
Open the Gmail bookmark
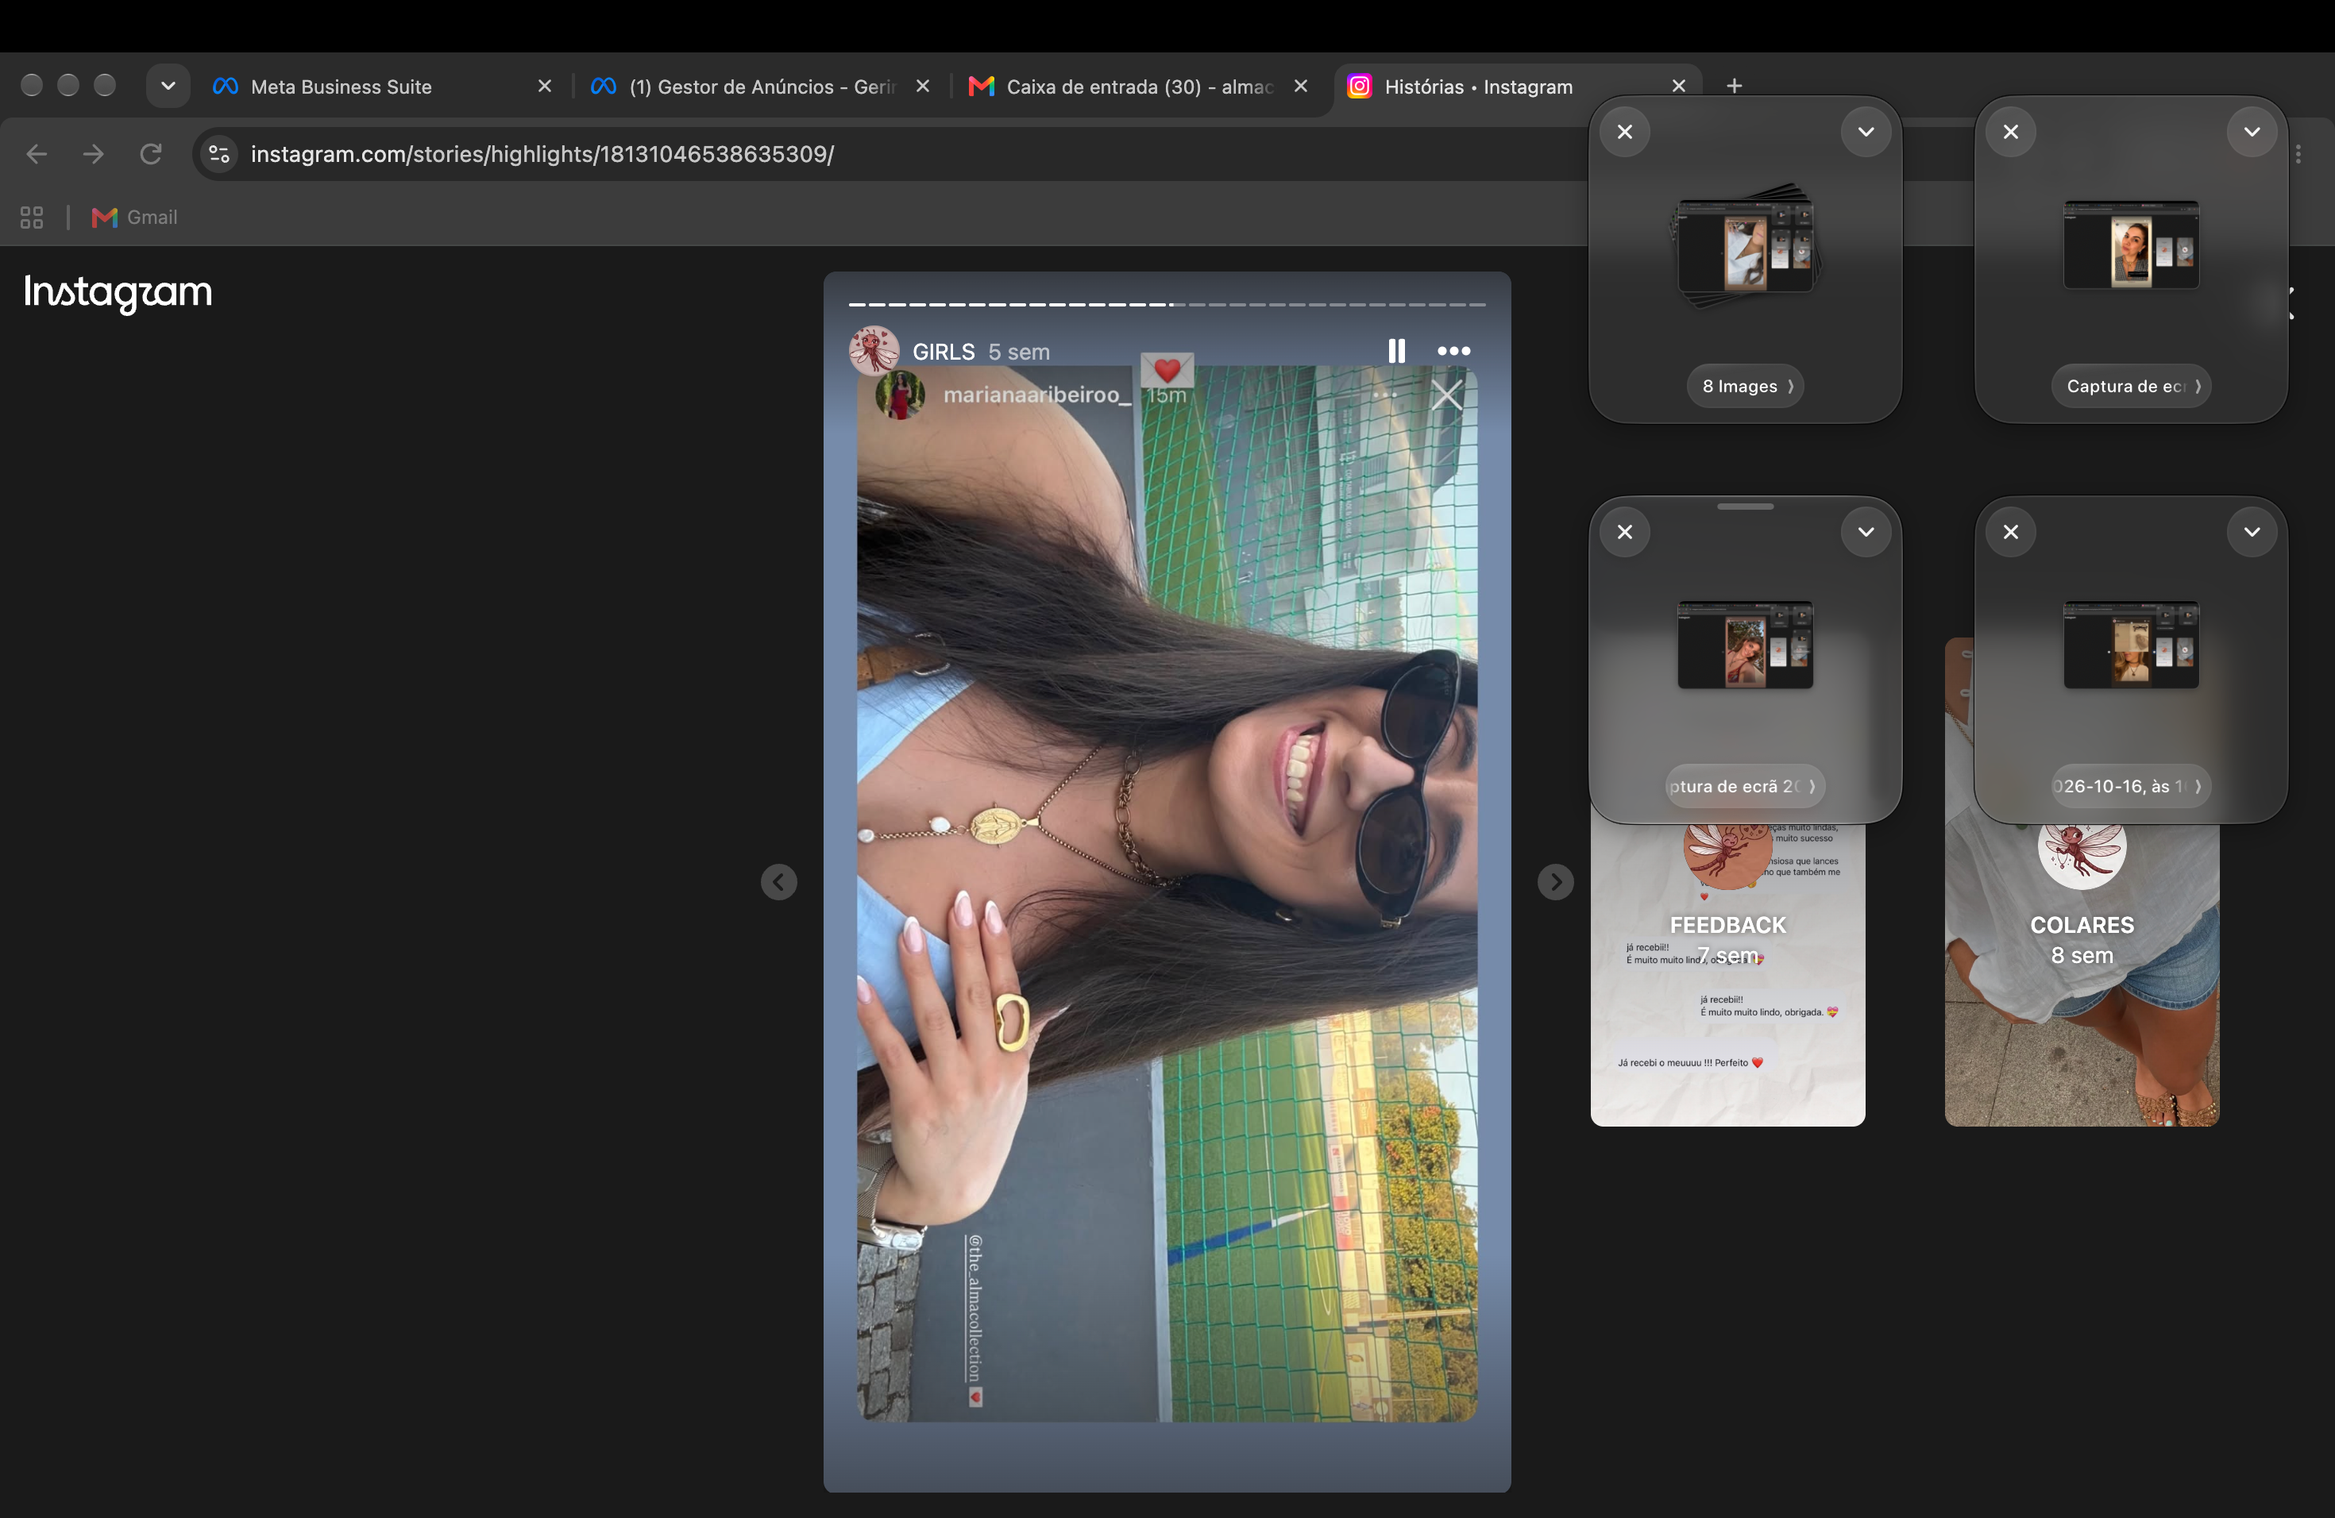click(x=134, y=218)
